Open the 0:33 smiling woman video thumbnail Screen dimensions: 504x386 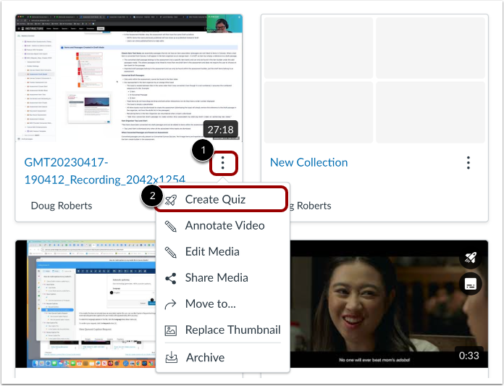point(389,303)
